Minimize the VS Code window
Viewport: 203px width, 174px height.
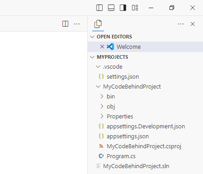tap(151, 8)
